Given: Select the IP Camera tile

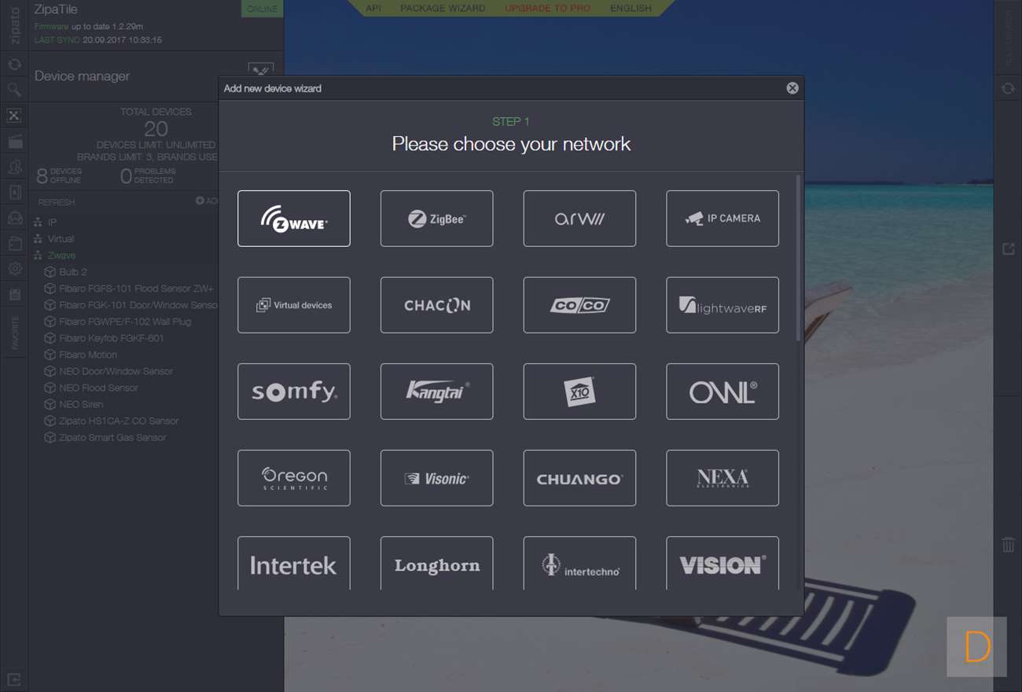Looking at the screenshot, I should pyautogui.click(x=722, y=219).
